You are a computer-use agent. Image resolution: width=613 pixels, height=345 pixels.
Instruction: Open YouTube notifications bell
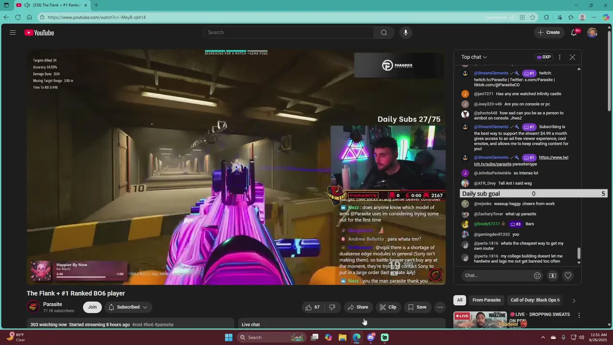coord(574,33)
